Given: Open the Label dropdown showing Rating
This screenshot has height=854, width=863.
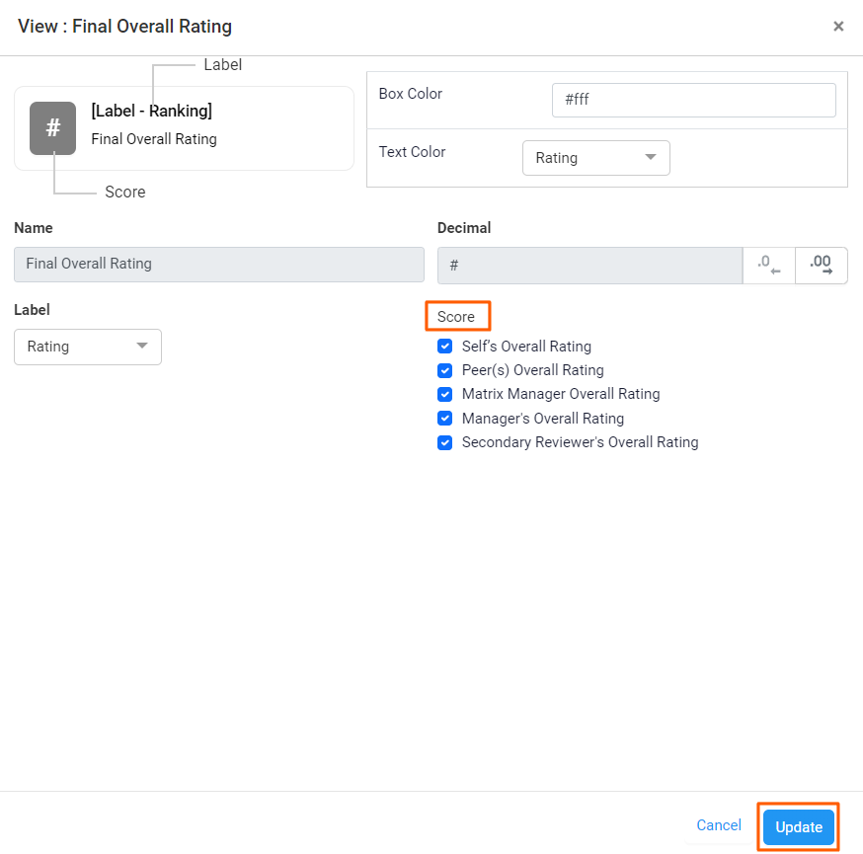Looking at the screenshot, I should 87,347.
